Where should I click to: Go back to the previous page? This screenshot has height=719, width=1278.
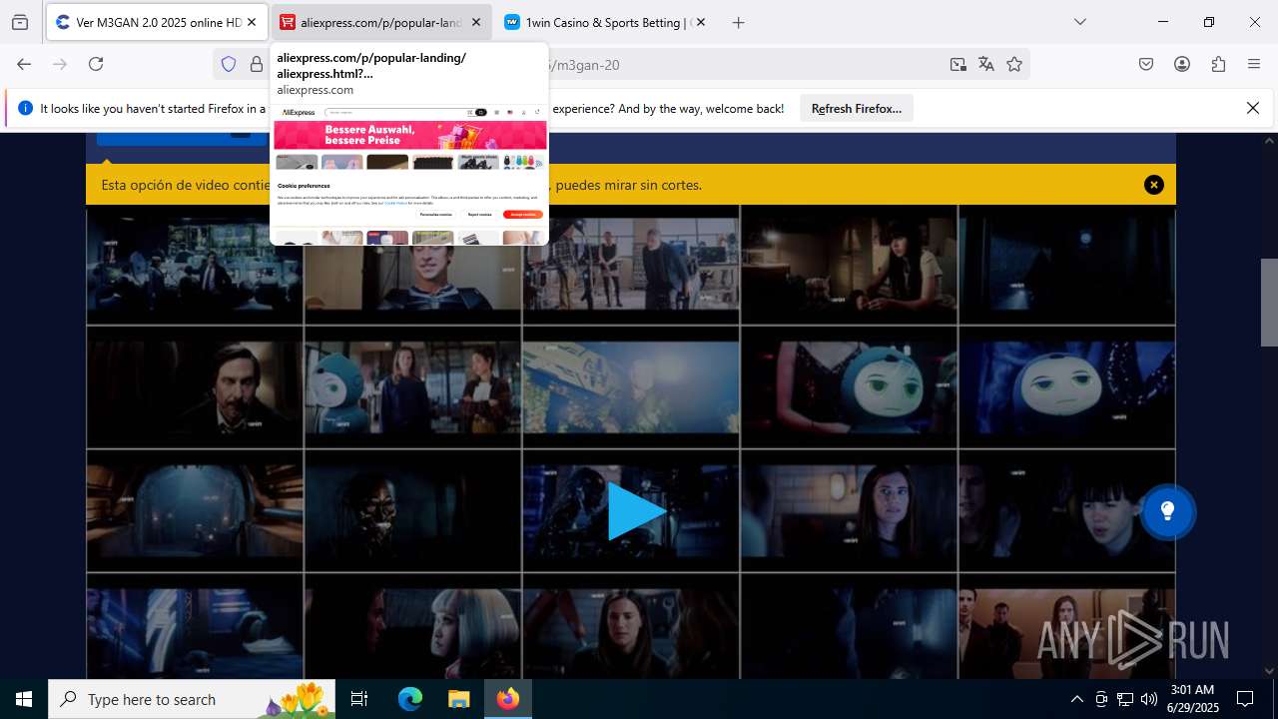pyautogui.click(x=24, y=64)
